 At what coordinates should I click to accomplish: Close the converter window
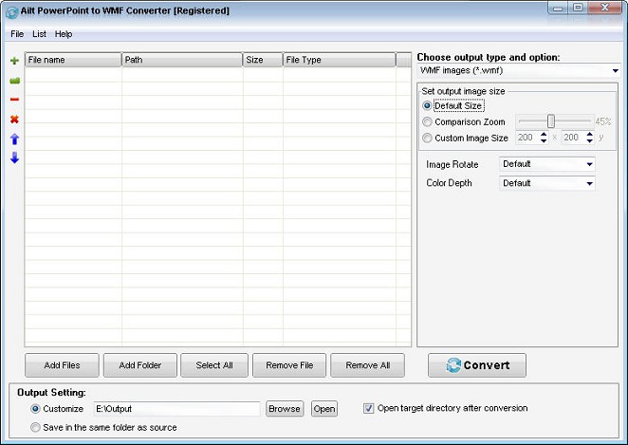[605, 8]
